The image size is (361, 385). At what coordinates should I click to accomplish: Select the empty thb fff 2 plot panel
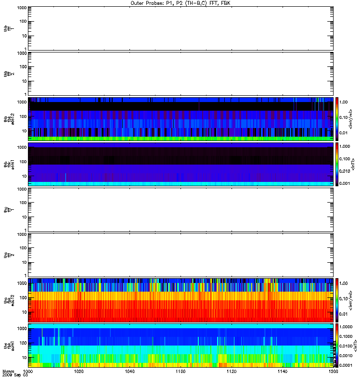coord(181,74)
